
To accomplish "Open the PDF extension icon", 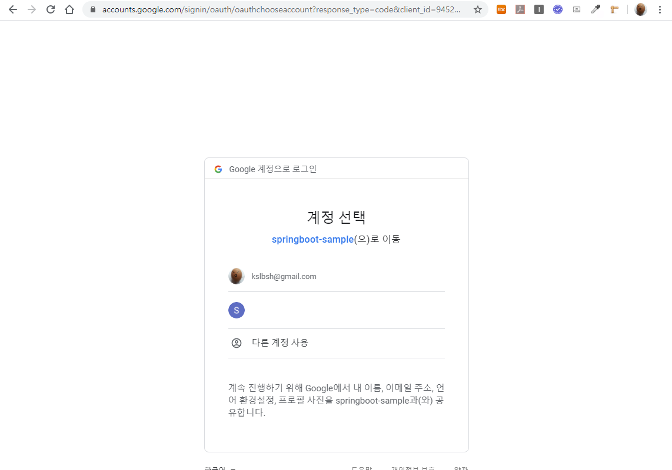I will pos(520,9).
